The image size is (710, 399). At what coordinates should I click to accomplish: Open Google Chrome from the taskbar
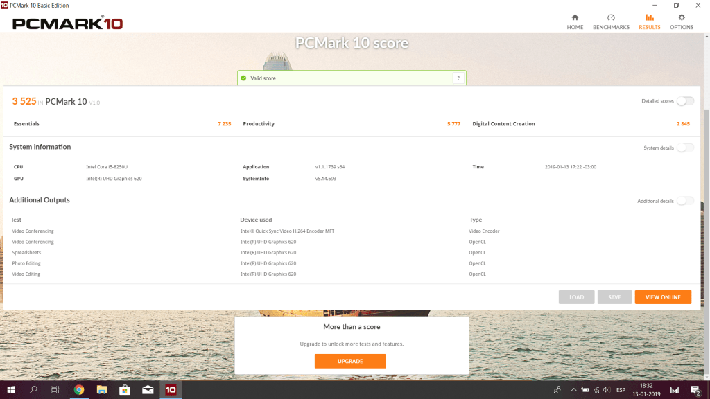[x=79, y=390]
